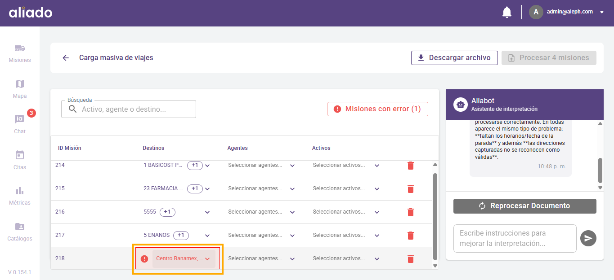Image resolution: width=614 pixels, height=280 pixels.
Task: Delete mission 214 with trash icon
Action: pyautogui.click(x=410, y=166)
